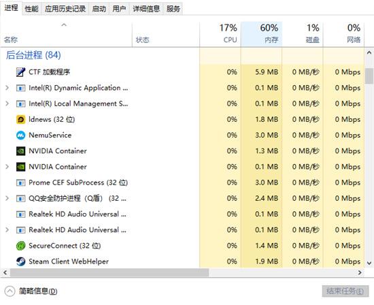
Task: Click the horizontal scrollbar right arrow
Action: coord(360,272)
